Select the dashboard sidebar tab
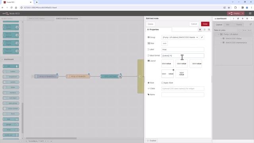254x143 pixels. point(221,19)
